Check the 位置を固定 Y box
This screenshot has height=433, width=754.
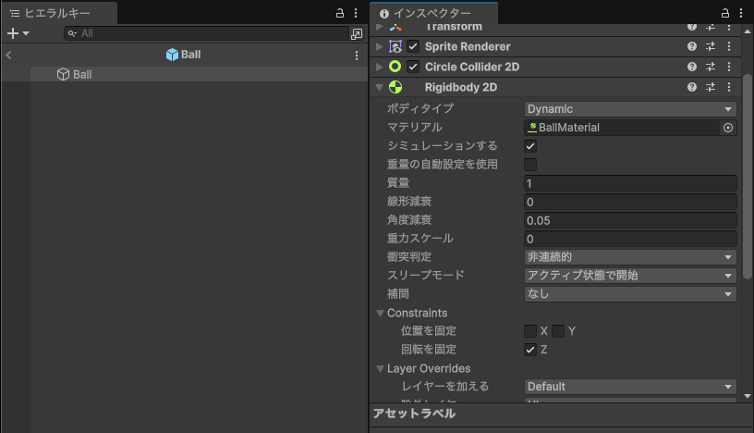click(558, 331)
